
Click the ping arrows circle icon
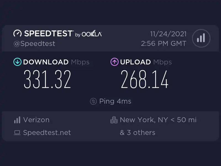(93, 101)
